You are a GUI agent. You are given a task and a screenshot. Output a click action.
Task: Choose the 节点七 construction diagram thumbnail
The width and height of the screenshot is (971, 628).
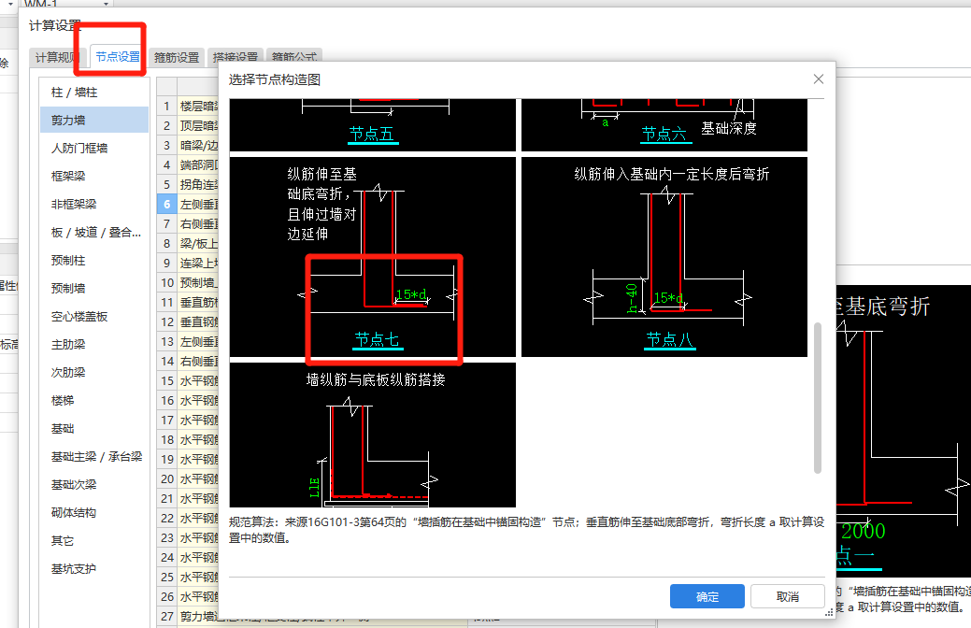point(372,257)
